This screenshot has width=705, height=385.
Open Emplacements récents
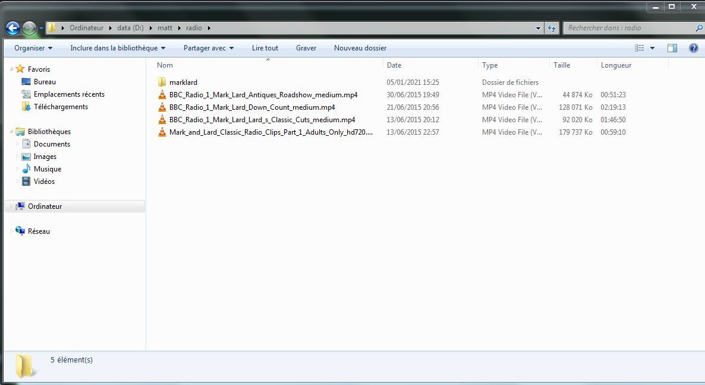click(x=69, y=94)
